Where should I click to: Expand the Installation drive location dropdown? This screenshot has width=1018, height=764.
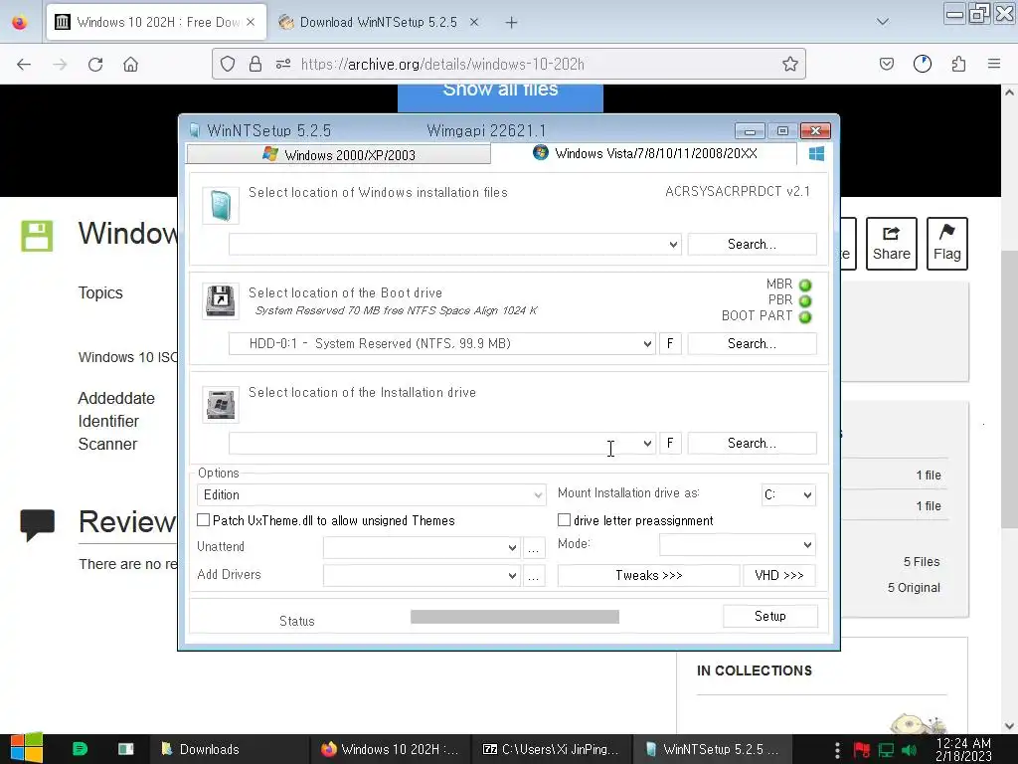647,443
